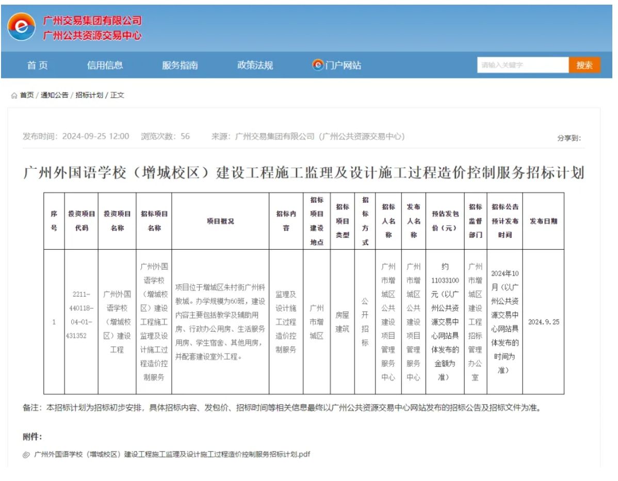This screenshot has height=481, width=618.
Task: Click the supervision department cell 招标管理办公室
Action: 476,322
